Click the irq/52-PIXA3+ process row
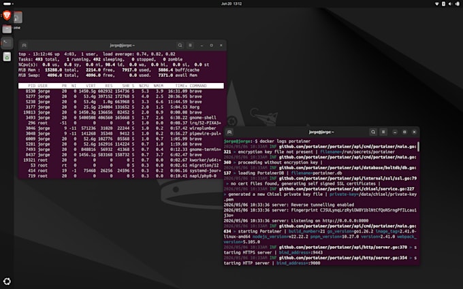Image resolution: width=463 pixels, height=289 pixels. click(121, 123)
